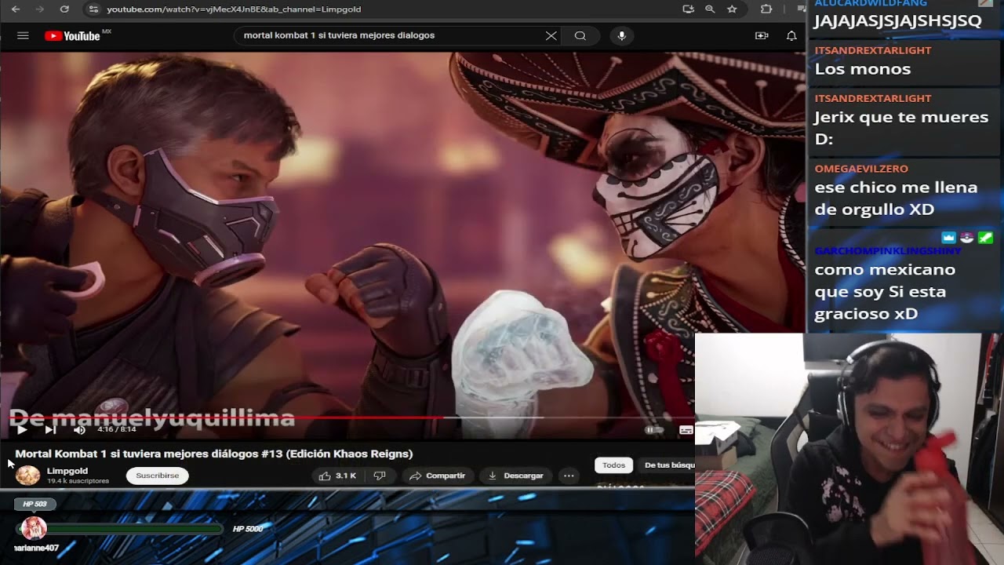Image resolution: width=1004 pixels, height=565 pixels.
Task: Click the Suscribirse button
Action: click(157, 476)
